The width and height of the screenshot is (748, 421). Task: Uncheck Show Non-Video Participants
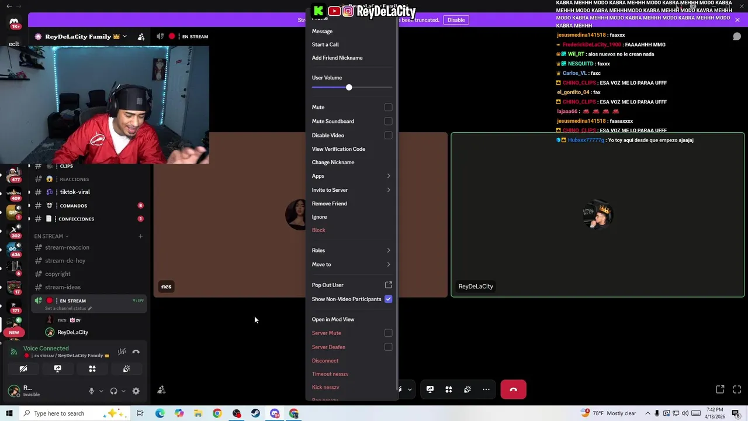[388, 299]
